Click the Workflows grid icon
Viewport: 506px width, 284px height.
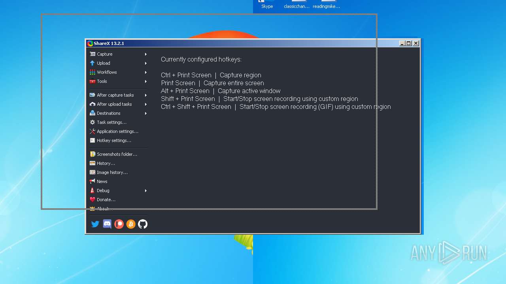(93, 72)
